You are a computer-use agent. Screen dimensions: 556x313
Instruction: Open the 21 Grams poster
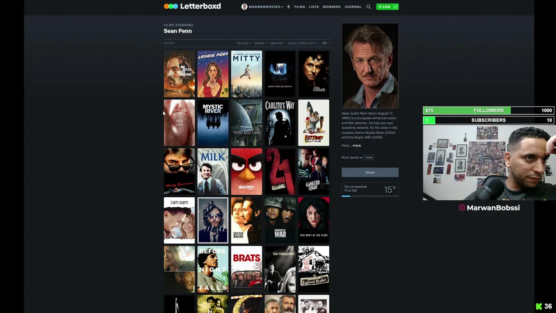pyautogui.click(x=280, y=171)
